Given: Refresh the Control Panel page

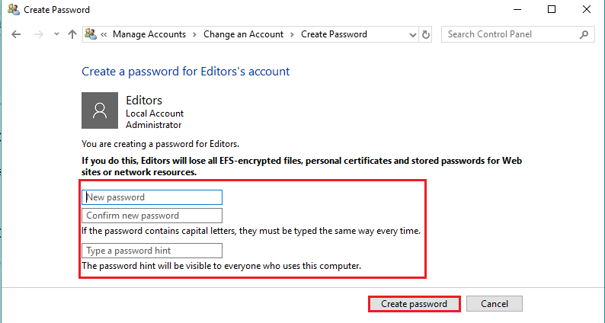Looking at the screenshot, I should (426, 35).
